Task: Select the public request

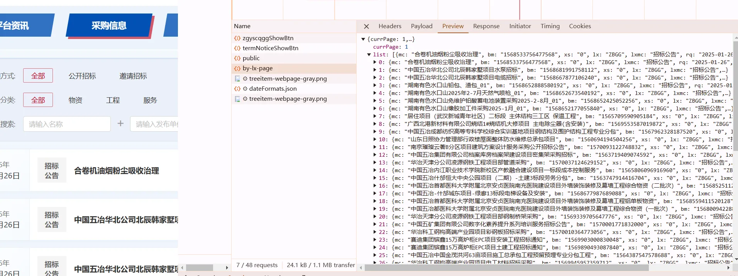Action: click(x=294, y=58)
